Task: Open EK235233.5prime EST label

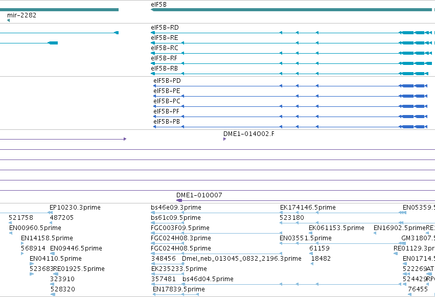Action: coord(179,269)
